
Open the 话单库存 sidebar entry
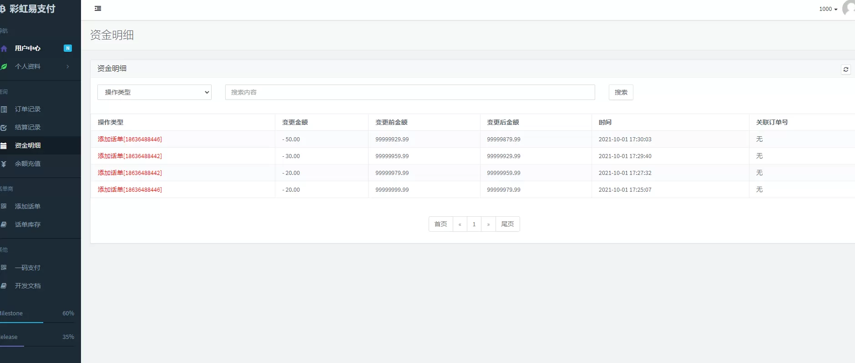(x=28, y=224)
